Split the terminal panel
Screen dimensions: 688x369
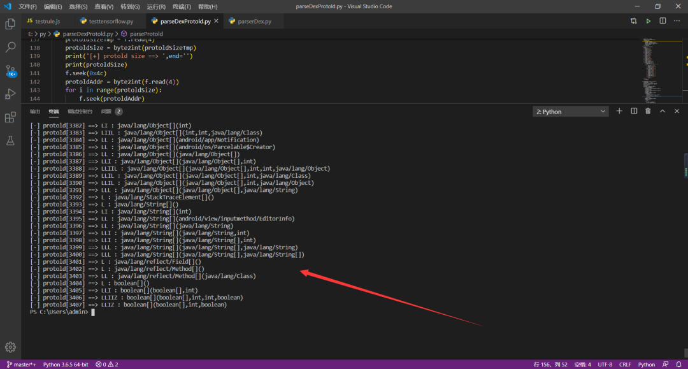click(x=634, y=112)
